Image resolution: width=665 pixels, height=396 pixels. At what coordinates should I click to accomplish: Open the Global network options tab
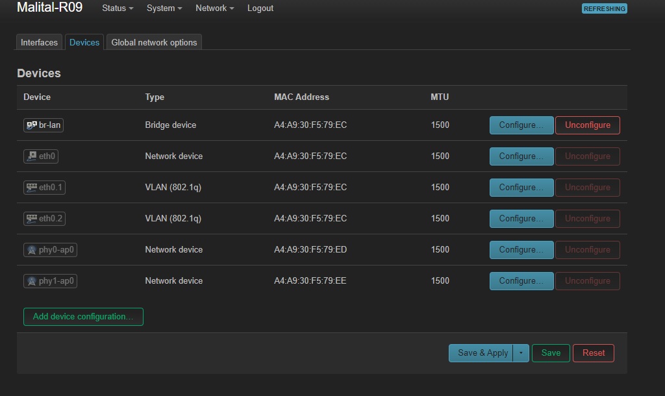pos(154,42)
